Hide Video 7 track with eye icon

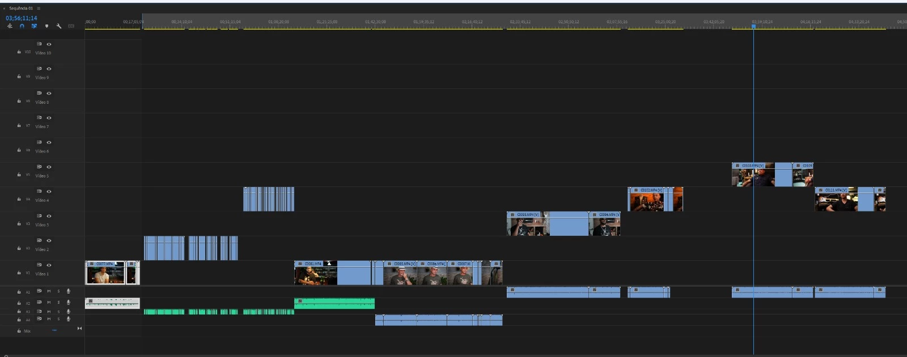click(49, 118)
